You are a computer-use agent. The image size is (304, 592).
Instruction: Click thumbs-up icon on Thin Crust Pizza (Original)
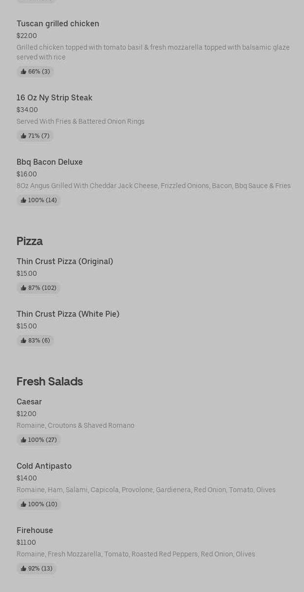tap(23, 288)
